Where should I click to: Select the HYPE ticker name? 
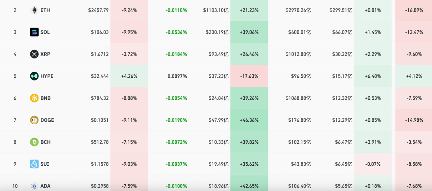pyautogui.click(x=47, y=76)
